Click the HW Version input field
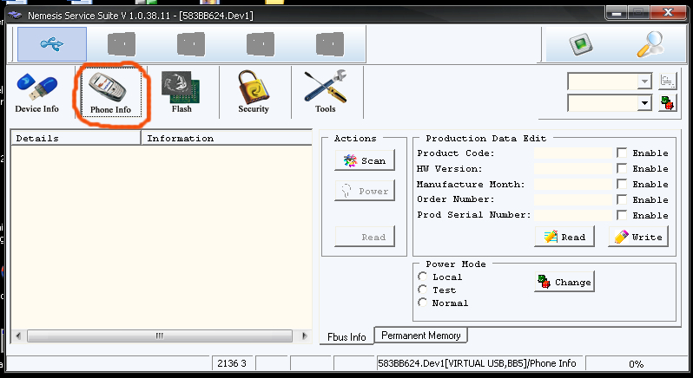Image resolution: width=693 pixels, height=378 pixels. coord(573,168)
